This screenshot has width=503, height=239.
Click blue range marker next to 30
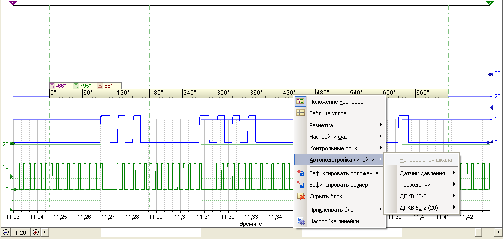490,74
